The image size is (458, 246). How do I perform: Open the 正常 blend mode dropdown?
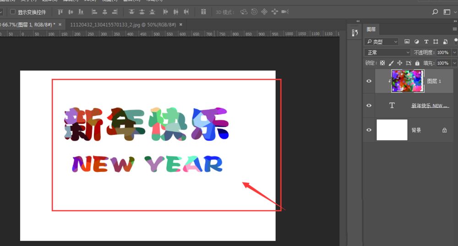pos(387,53)
